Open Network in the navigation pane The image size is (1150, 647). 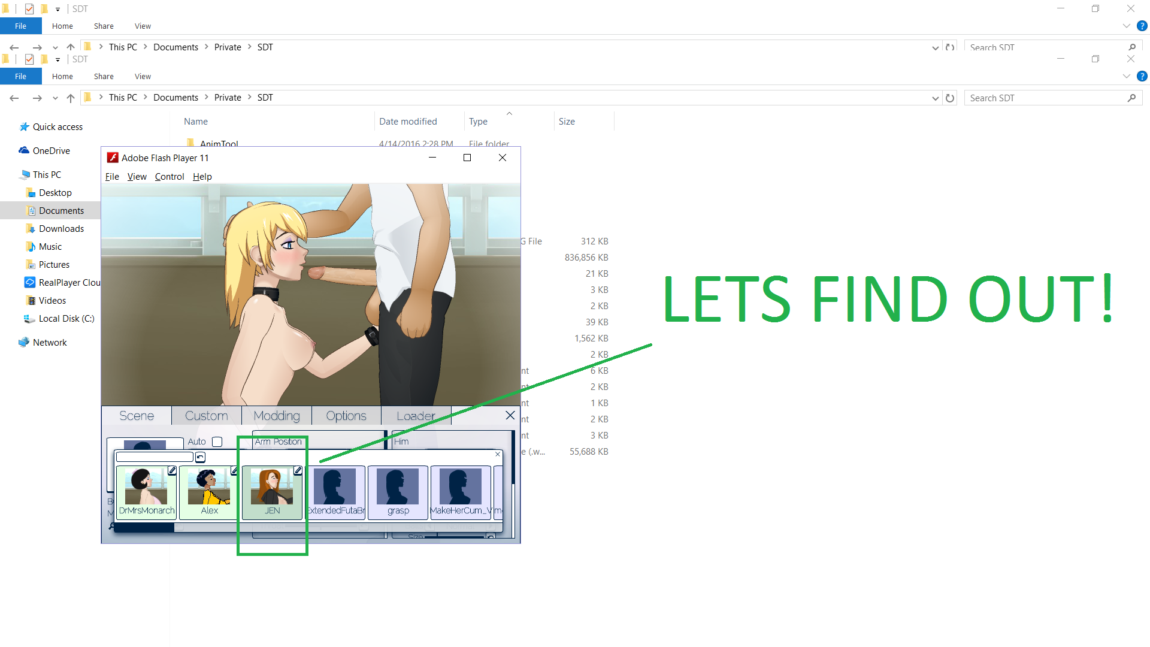point(50,343)
